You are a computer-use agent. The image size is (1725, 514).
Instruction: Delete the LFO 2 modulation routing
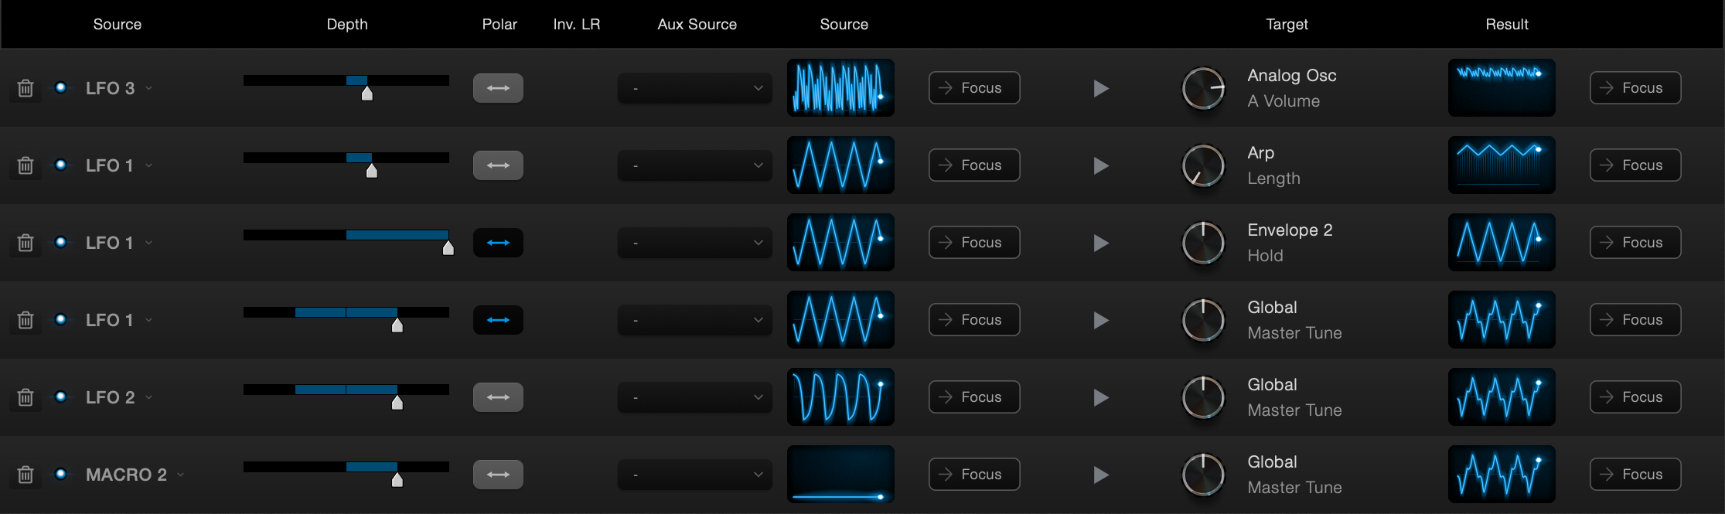pyautogui.click(x=26, y=397)
